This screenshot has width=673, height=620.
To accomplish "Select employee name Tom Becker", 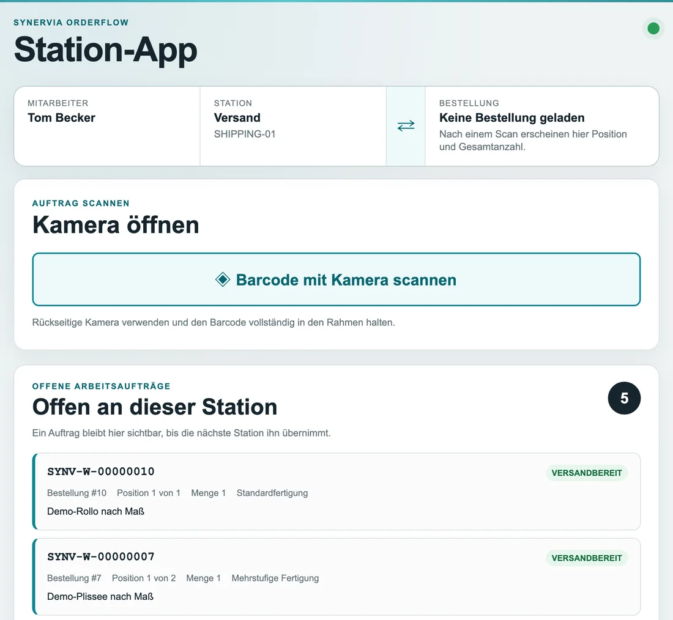I will 61,117.
